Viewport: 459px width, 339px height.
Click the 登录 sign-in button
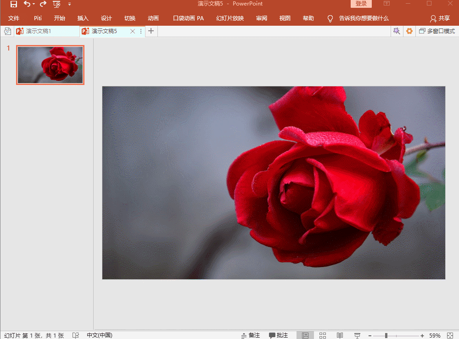[361, 4]
